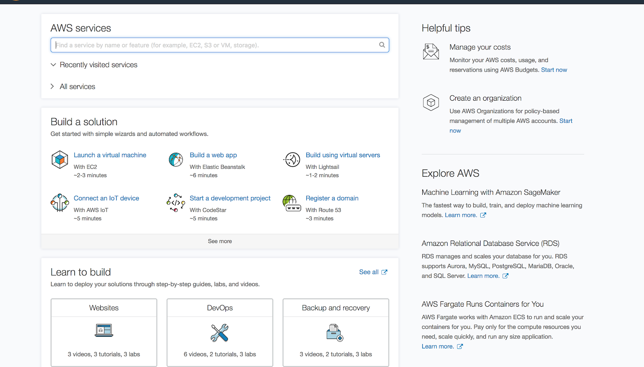644x367 pixels.
Task: Expand the All services section
Action: click(x=73, y=87)
